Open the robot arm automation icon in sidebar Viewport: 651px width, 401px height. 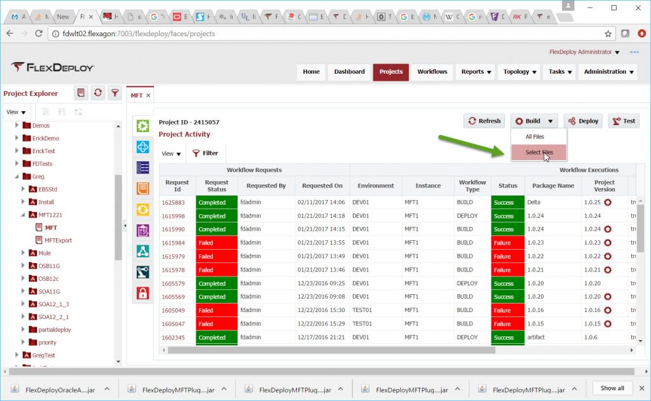[143, 273]
